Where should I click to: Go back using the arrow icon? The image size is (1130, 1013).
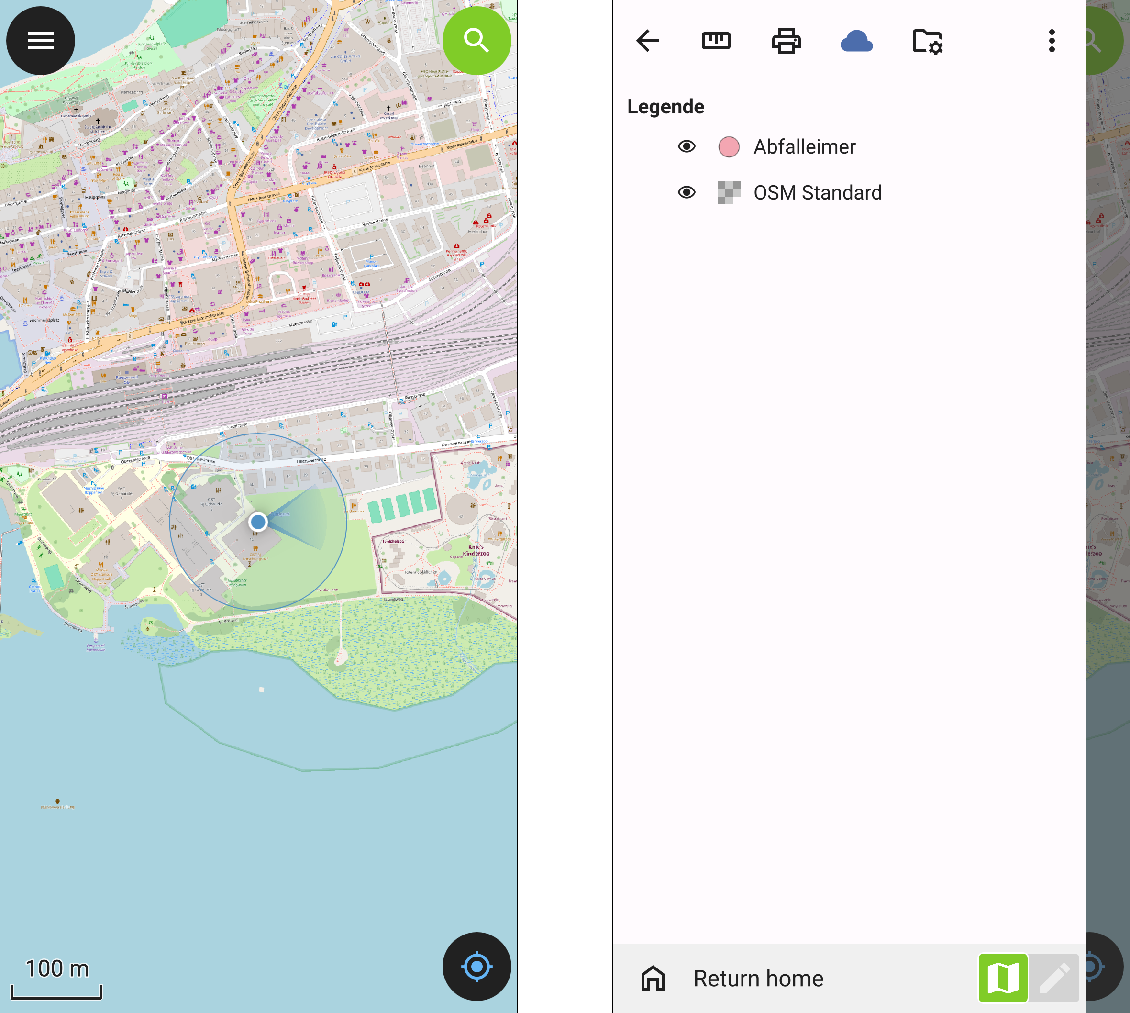click(x=648, y=41)
